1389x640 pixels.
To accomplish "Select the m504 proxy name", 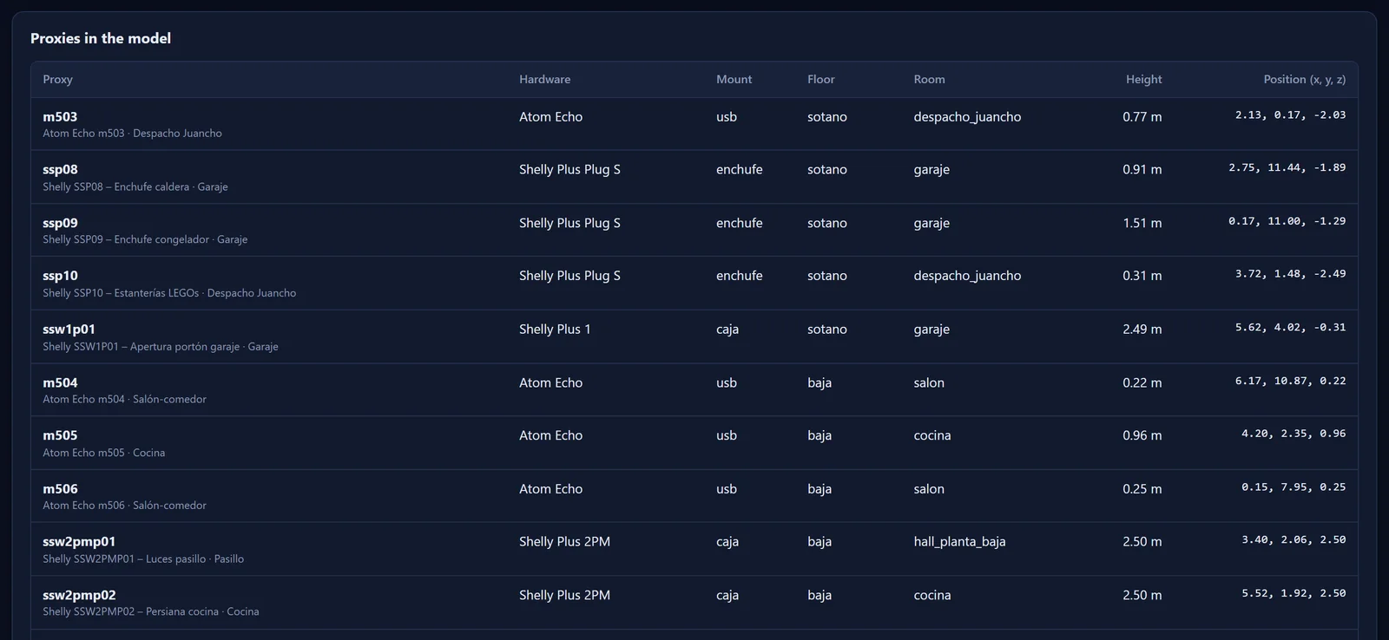I will 60,382.
